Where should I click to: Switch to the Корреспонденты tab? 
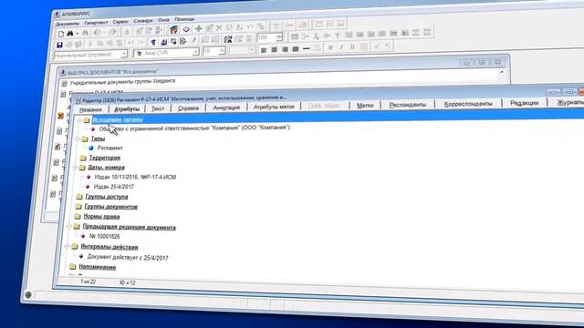point(468,104)
